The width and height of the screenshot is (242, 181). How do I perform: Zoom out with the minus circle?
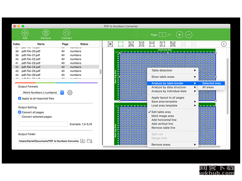[189, 35]
